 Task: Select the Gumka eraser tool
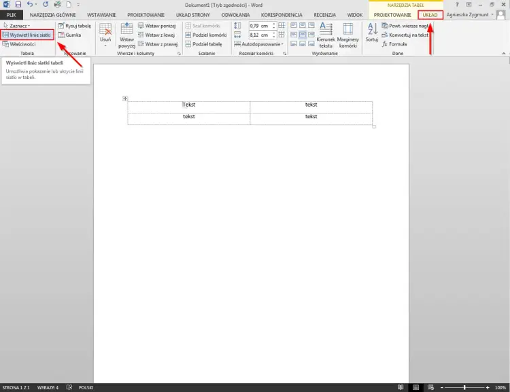(69, 35)
